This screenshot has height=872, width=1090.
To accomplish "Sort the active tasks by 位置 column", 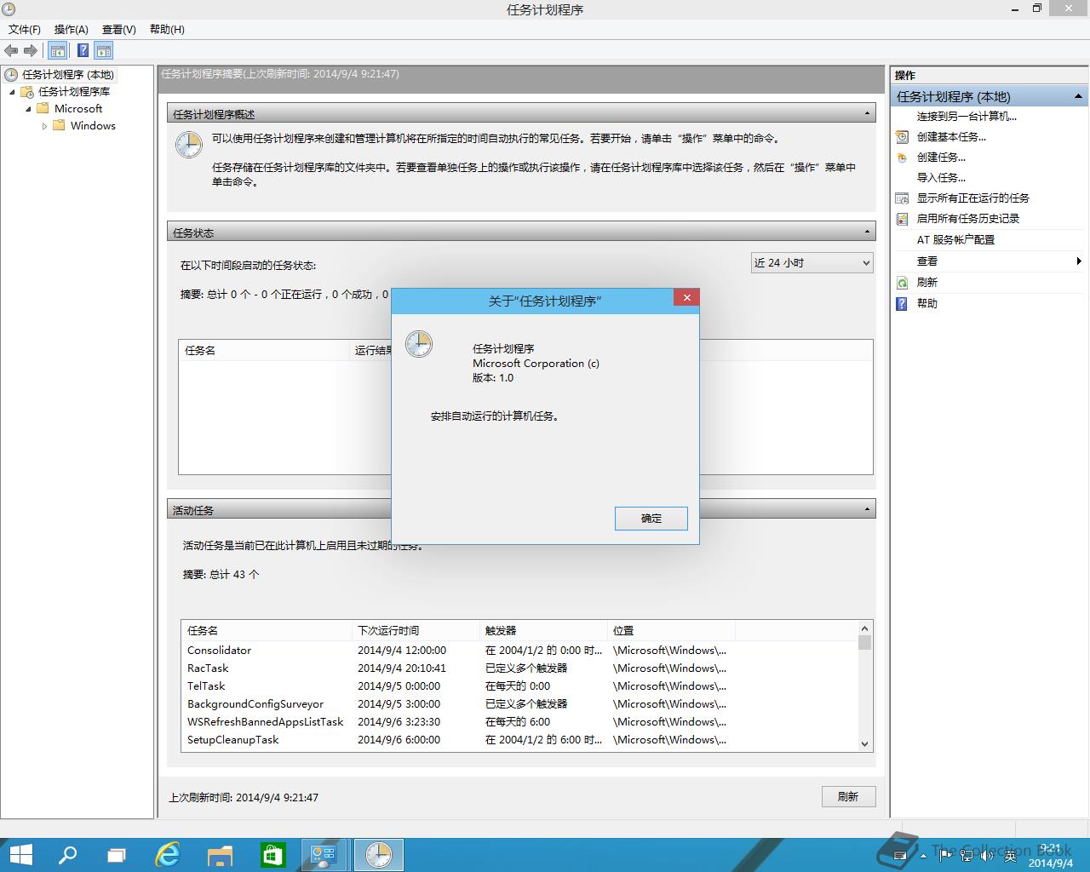I will tap(671, 631).
